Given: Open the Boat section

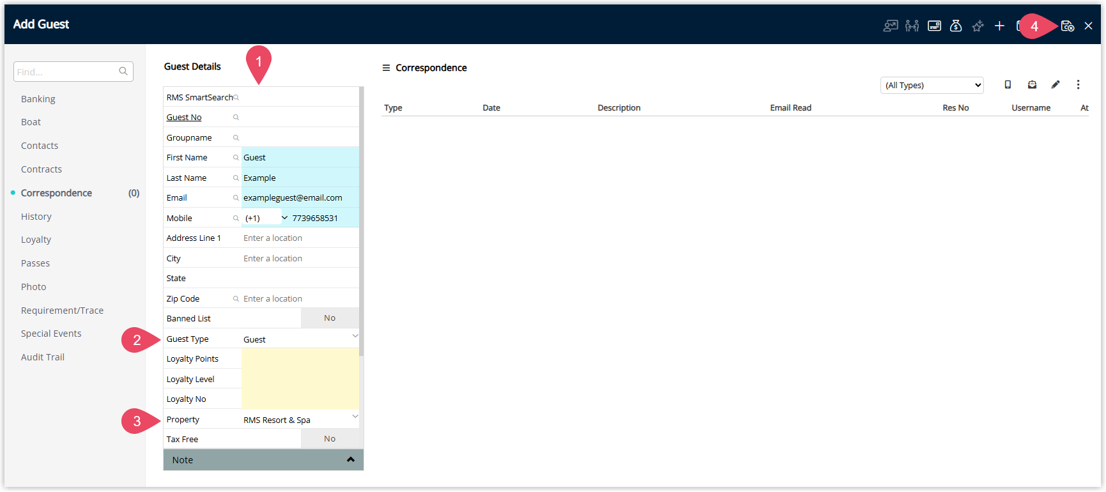Looking at the screenshot, I should click(x=31, y=122).
